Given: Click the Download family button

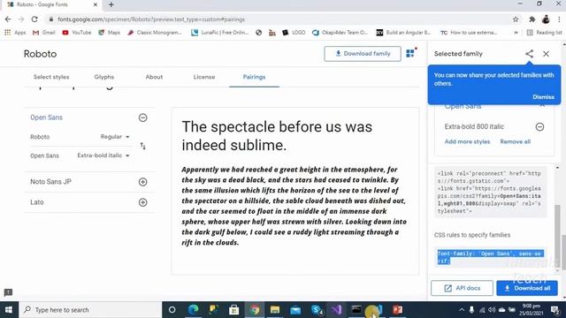Looking at the screenshot, I should [x=362, y=54].
